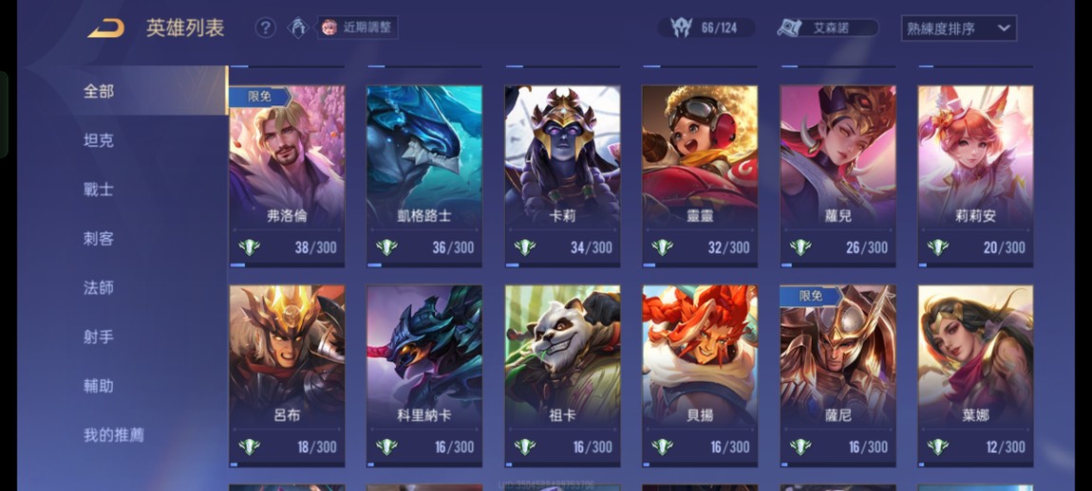Click the 艾森諾 scroll icon
1092x491 pixels.
[791, 27]
